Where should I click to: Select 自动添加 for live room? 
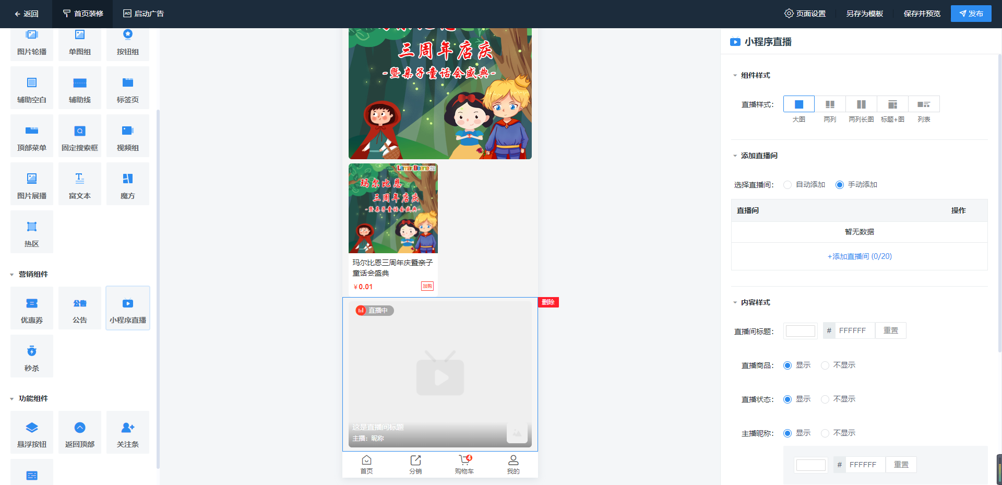pos(804,185)
